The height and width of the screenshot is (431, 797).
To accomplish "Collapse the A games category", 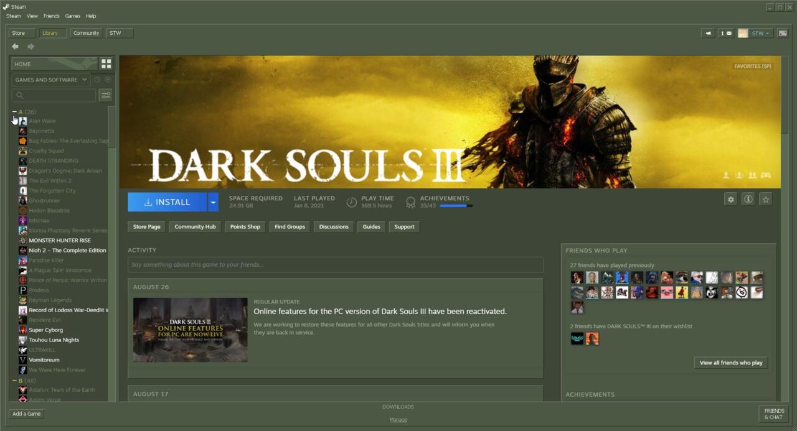I will click(x=14, y=111).
